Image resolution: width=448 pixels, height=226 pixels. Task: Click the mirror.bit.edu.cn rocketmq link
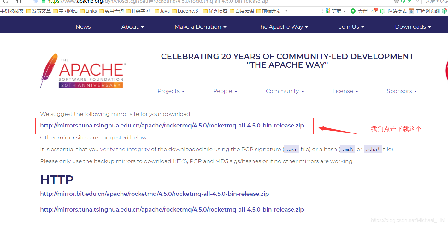pyautogui.click(x=154, y=194)
